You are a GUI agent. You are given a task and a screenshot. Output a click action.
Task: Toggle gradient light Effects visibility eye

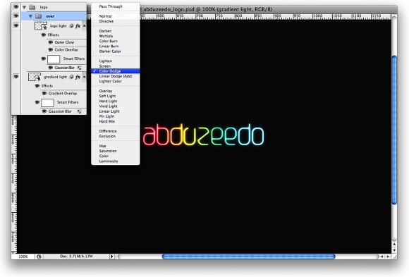[37, 86]
